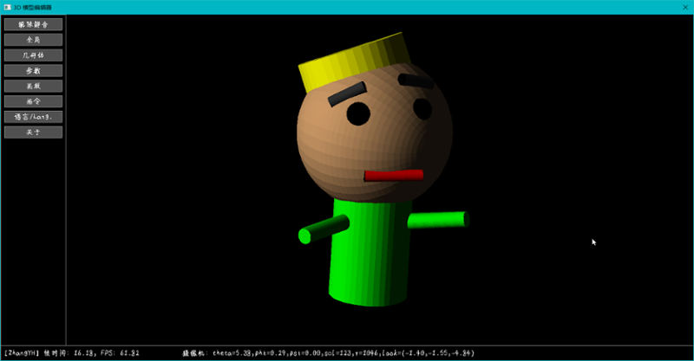Select the model's left black eye
This screenshot has height=361, width=694.
(358, 113)
